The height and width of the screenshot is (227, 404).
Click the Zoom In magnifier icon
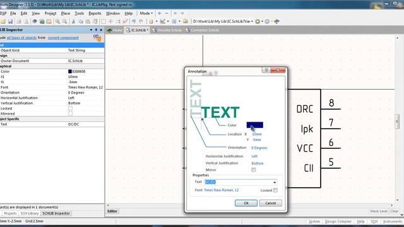pos(57,21)
